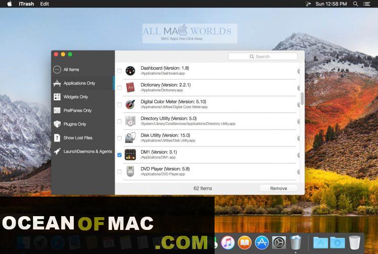Check the Dictionary checkbox
The image size is (378, 254).
click(x=119, y=88)
